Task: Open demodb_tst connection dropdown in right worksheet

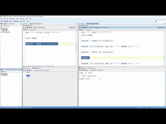Action: [161, 28]
